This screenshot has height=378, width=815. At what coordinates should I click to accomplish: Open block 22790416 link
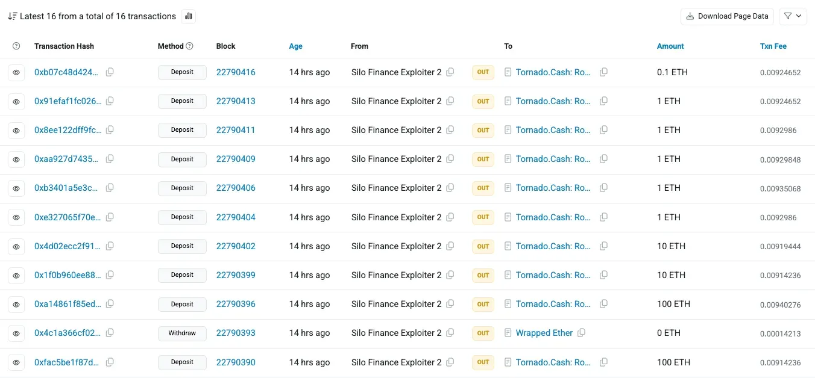click(x=236, y=72)
